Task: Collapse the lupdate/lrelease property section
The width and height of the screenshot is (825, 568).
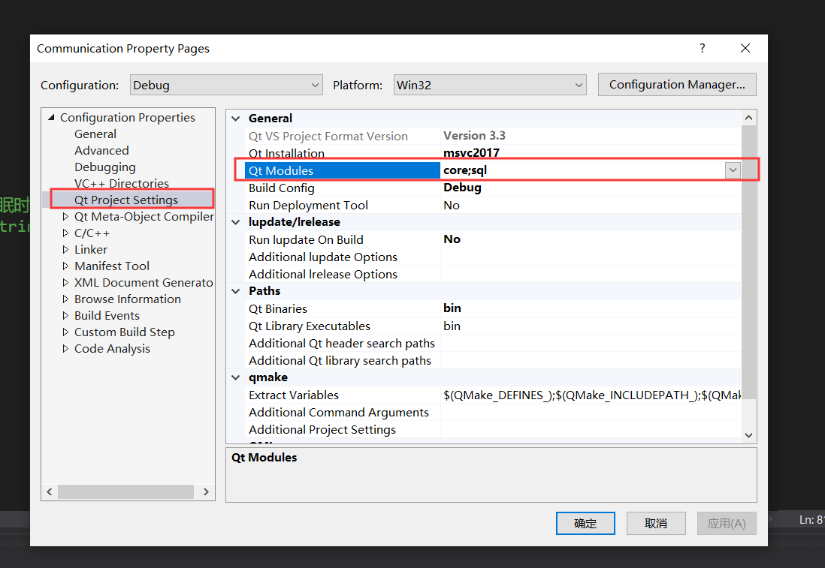Action: tap(236, 222)
